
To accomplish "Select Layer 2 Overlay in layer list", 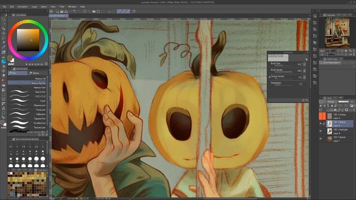I will coord(336,116).
